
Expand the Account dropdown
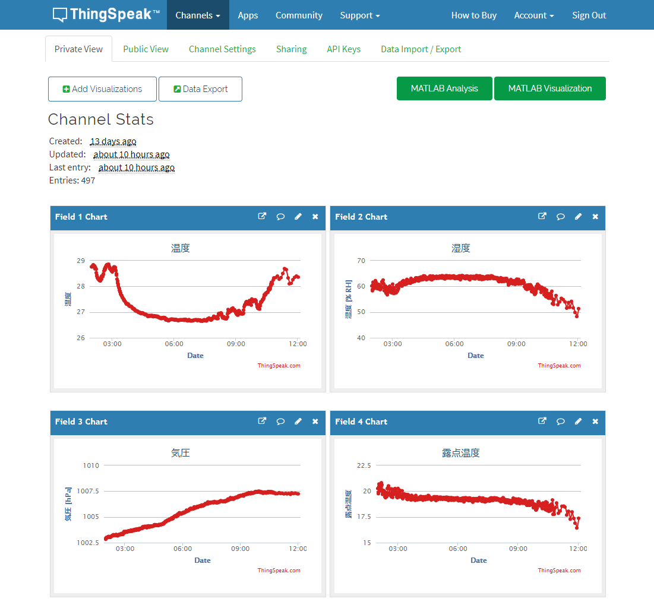click(533, 15)
